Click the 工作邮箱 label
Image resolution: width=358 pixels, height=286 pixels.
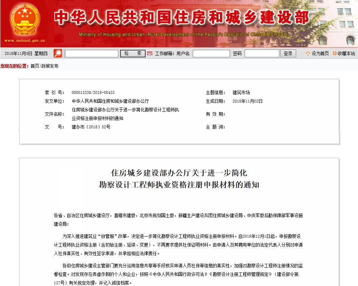tap(165, 53)
